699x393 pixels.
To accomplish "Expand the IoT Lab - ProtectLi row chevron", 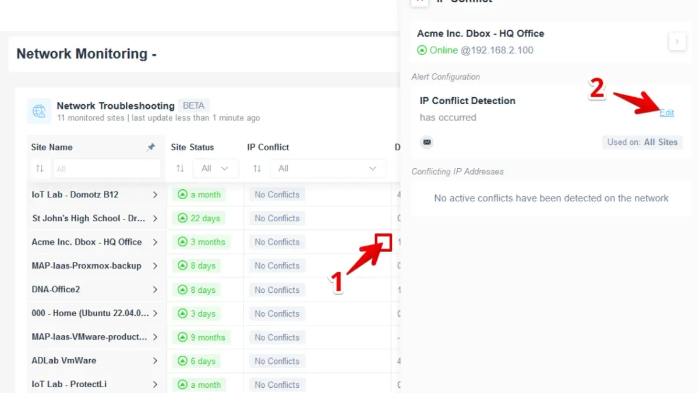I will [x=155, y=384].
